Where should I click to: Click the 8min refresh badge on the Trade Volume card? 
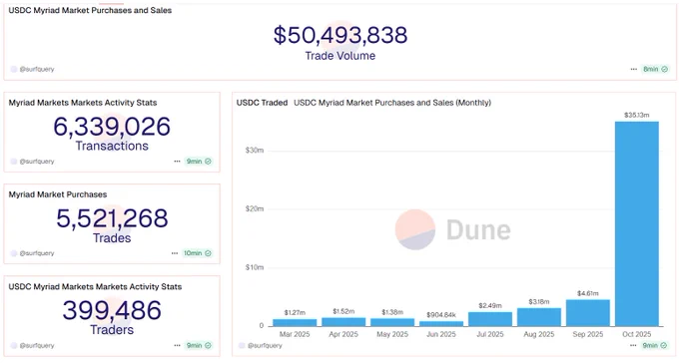[x=656, y=69]
